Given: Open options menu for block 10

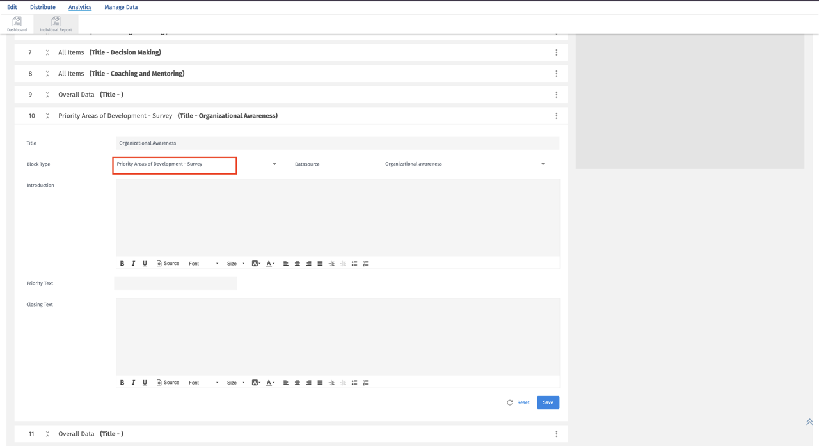Looking at the screenshot, I should (x=556, y=116).
